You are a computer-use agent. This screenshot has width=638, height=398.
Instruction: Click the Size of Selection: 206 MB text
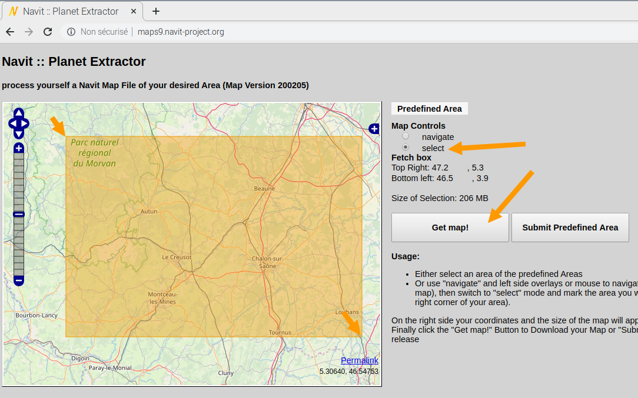click(x=440, y=198)
